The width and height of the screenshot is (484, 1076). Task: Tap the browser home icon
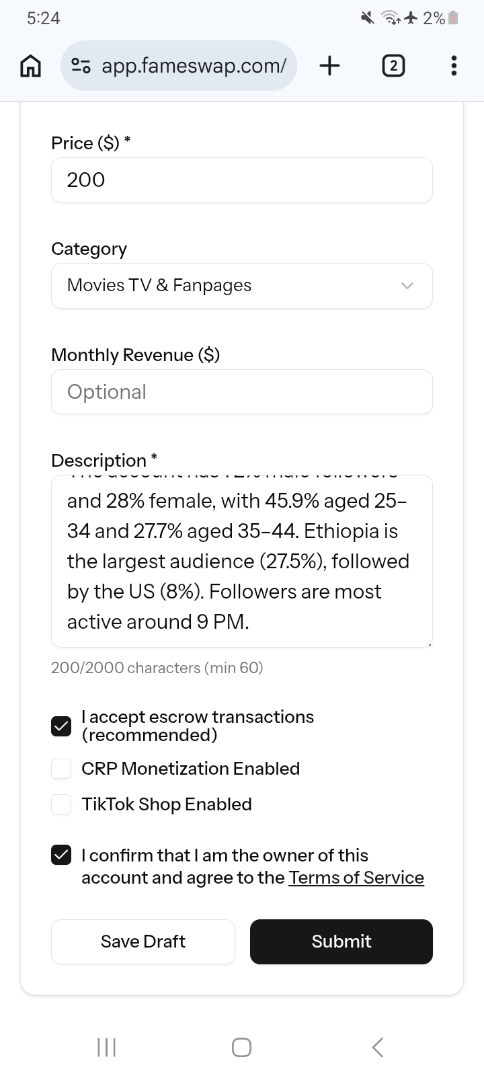point(30,66)
